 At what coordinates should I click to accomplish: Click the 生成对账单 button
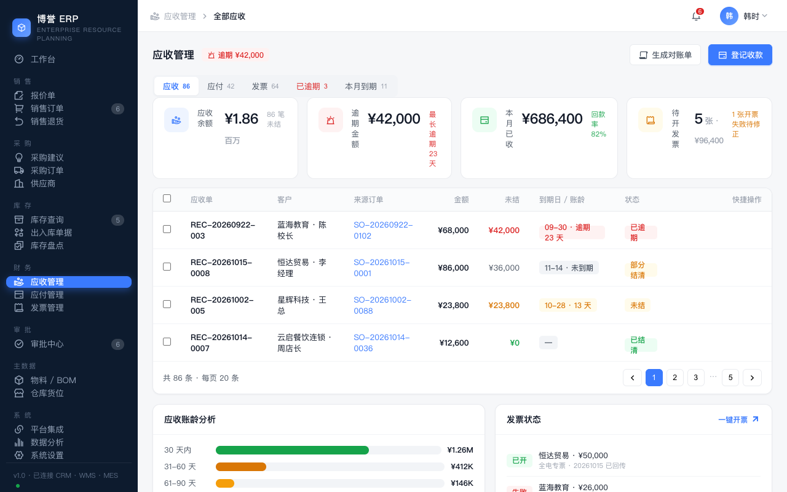click(x=665, y=55)
